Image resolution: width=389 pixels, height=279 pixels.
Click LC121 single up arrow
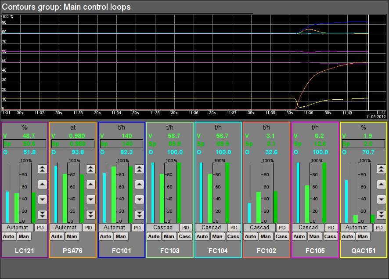coord(43,185)
